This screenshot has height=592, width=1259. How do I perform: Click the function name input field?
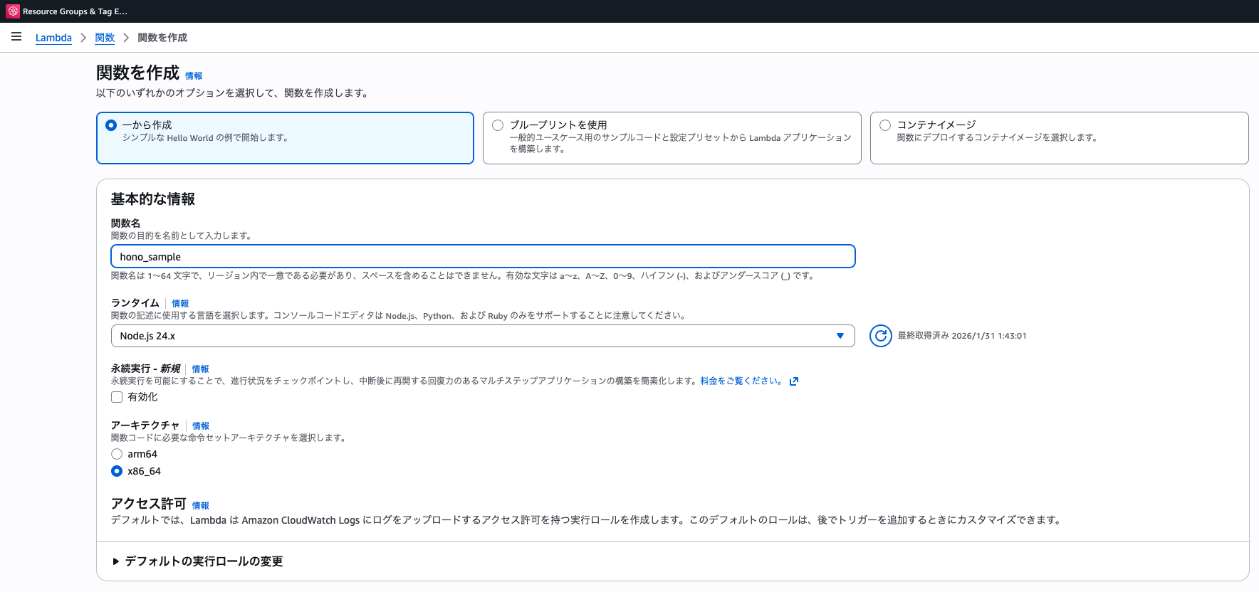[x=483, y=257]
